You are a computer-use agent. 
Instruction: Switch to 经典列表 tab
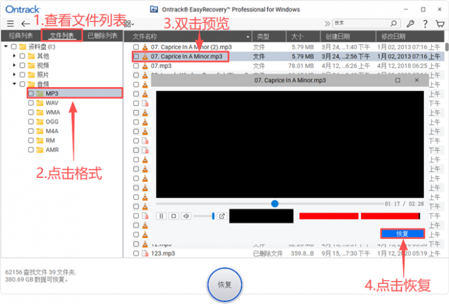pyautogui.click(x=20, y=36)
